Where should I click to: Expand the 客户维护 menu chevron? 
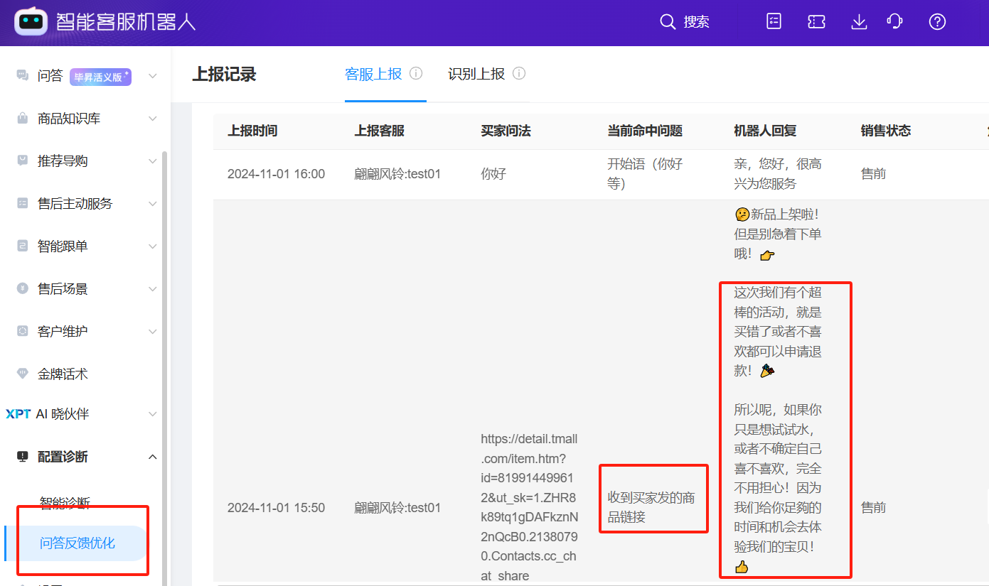click(x=153, y=332)
